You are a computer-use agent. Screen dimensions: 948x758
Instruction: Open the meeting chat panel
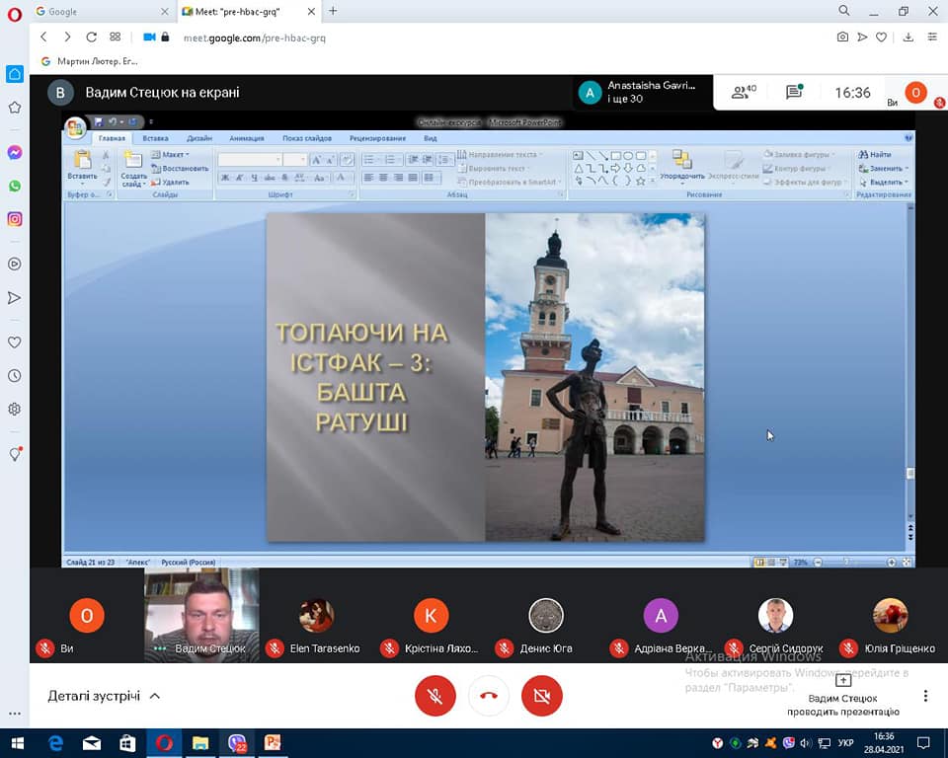(x=794, y=93)
